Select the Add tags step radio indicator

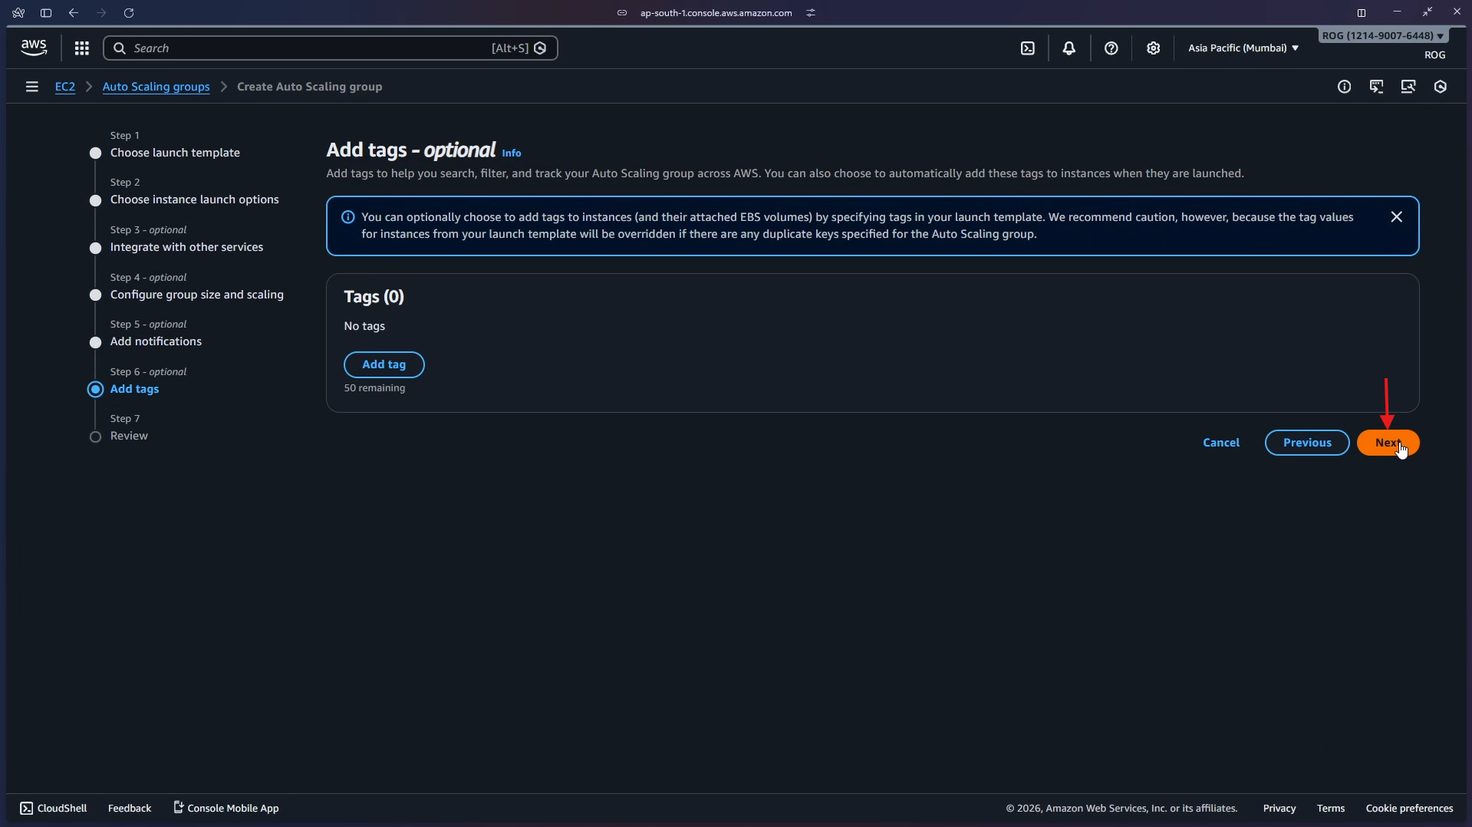pos(95,390)
